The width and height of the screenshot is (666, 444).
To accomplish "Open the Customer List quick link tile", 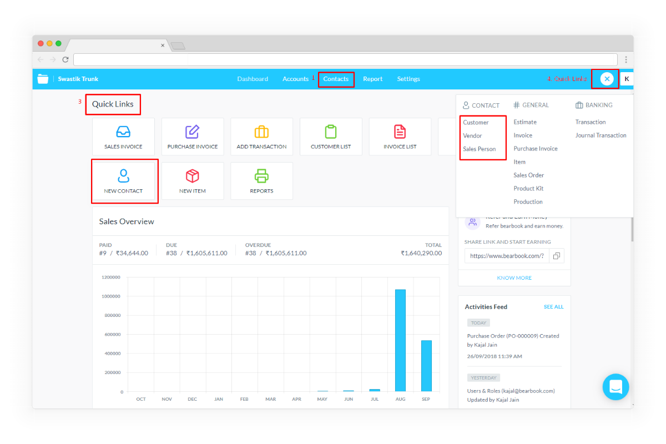I will (331, 137).
